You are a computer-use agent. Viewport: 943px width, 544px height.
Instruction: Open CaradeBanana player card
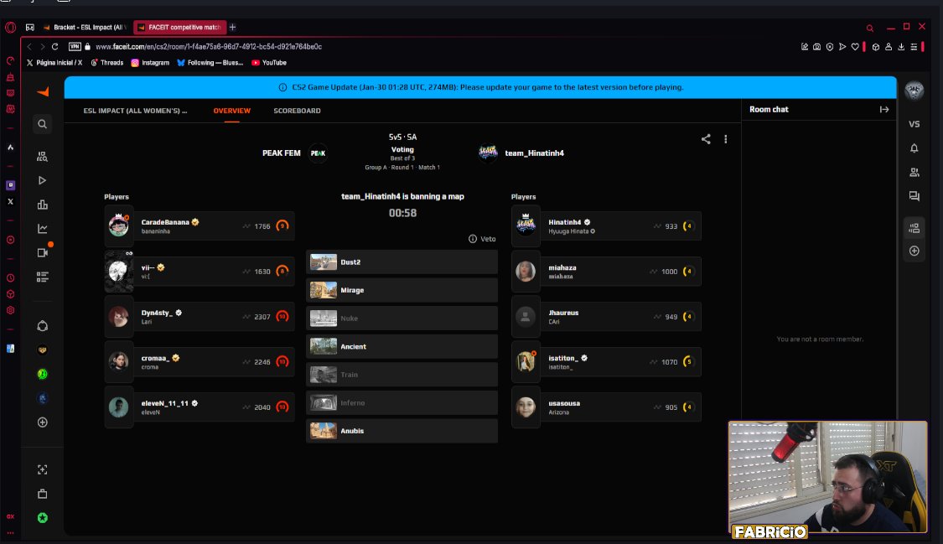(x=199, y=226)
